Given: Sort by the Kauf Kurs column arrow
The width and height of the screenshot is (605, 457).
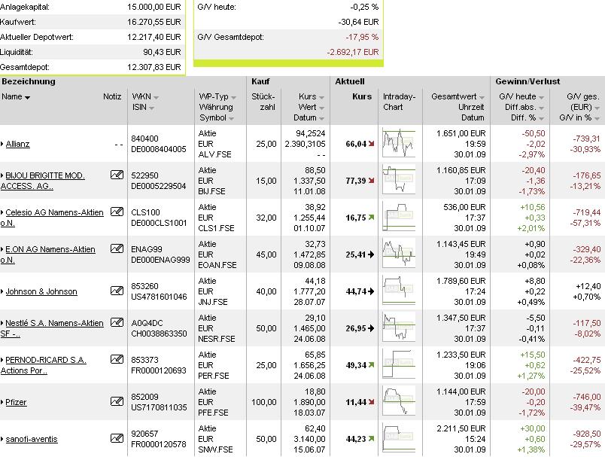Looking at the screenshot, I should (x=322, y=98).
